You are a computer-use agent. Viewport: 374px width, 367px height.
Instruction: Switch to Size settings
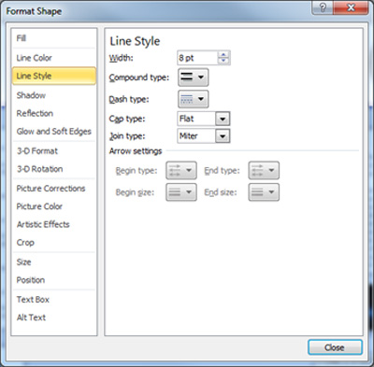point(23,262)
